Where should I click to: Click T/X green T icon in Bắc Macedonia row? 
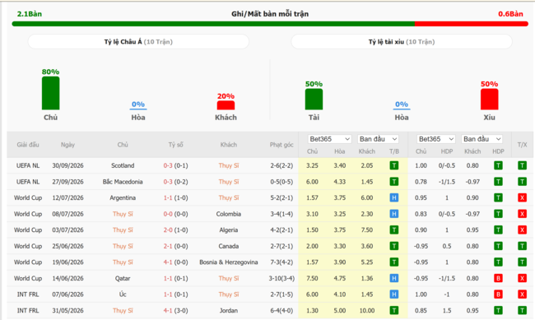522,182
